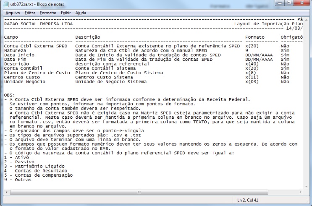The width and height of the screenshot is (312, 206).
Task: Click 'descrição conta referencial' description text
Action: tap(112, 64)
